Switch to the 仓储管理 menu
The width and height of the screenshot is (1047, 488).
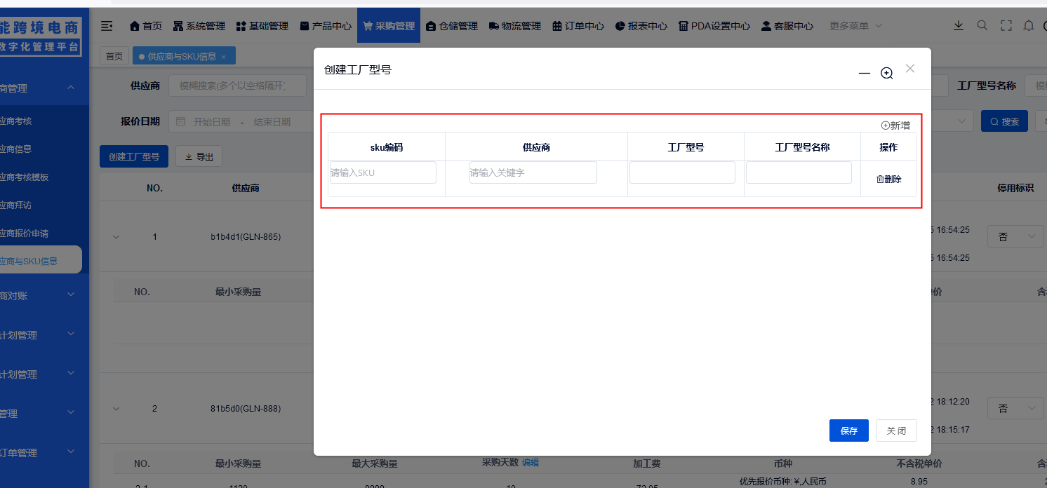tap(451, 25)
